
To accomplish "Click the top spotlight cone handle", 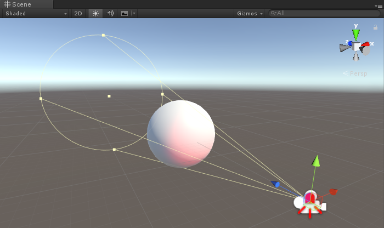I will click(103, 35).
